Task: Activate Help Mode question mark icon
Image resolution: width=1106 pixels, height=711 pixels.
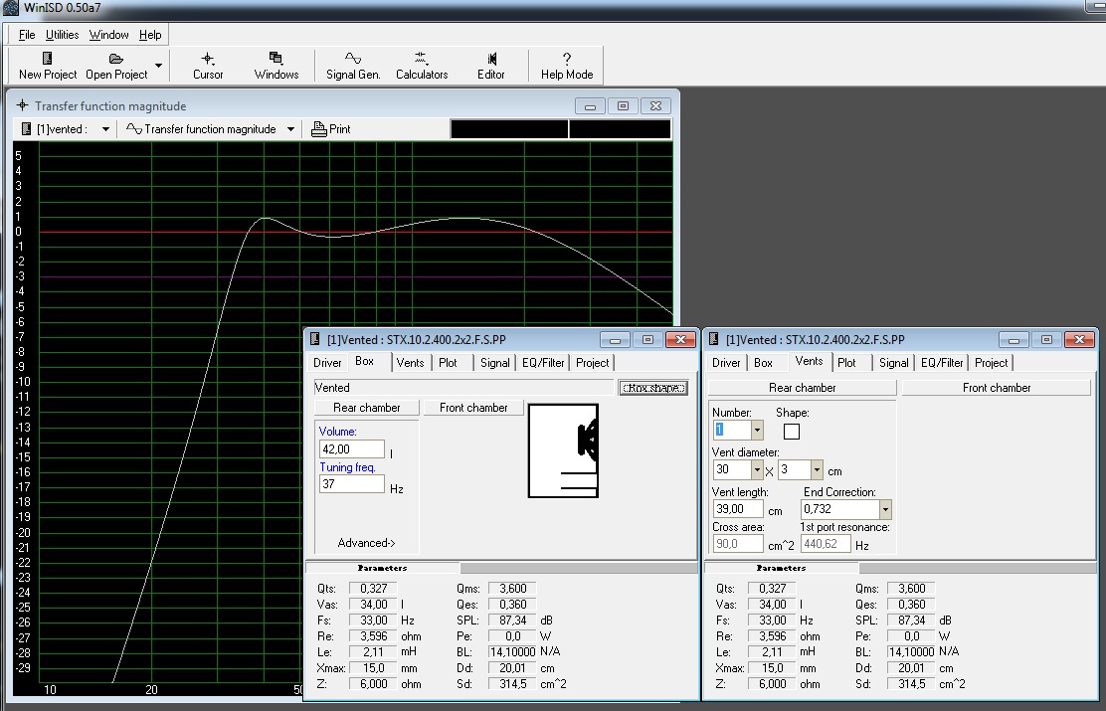Action: tap(567, 59)
